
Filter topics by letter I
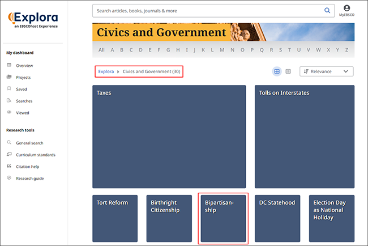187,50
